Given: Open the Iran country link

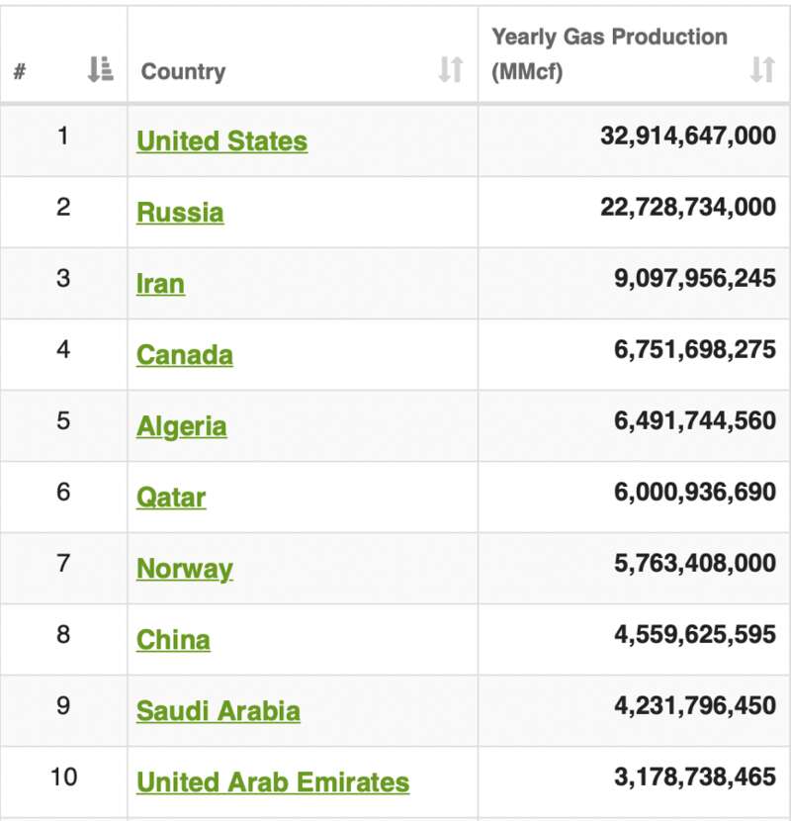Looking at the screenshot, I should [160, 284].
